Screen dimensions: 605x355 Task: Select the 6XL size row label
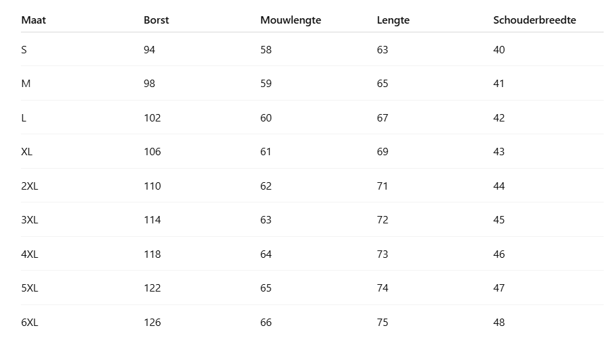tap(30, 323)
